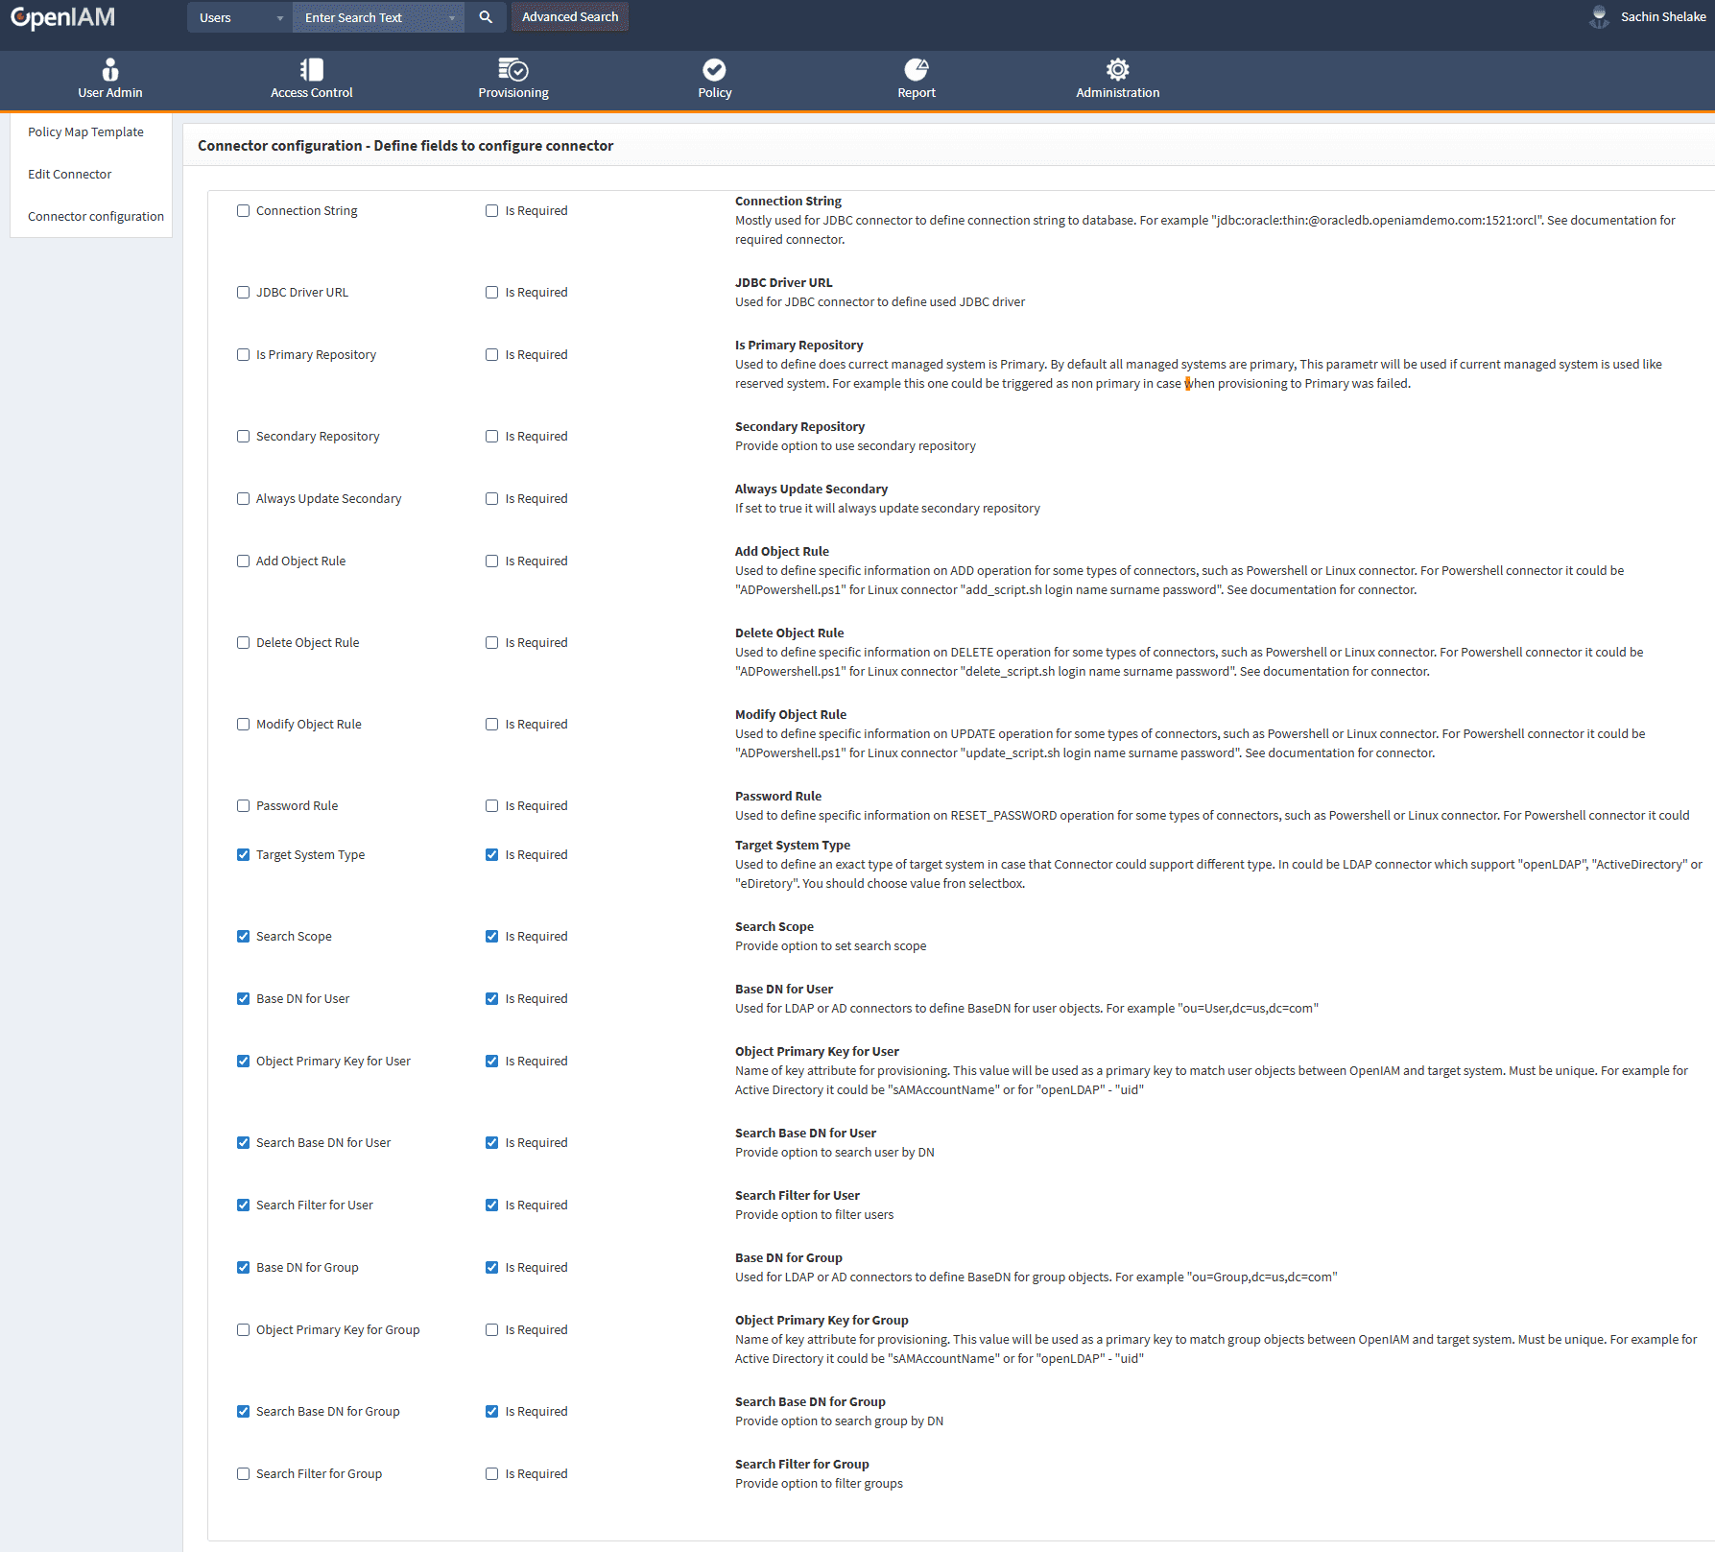This screenshot has height=1552, width=1715.
Task: Click the search magnifier icon
Action: point(486,17)
